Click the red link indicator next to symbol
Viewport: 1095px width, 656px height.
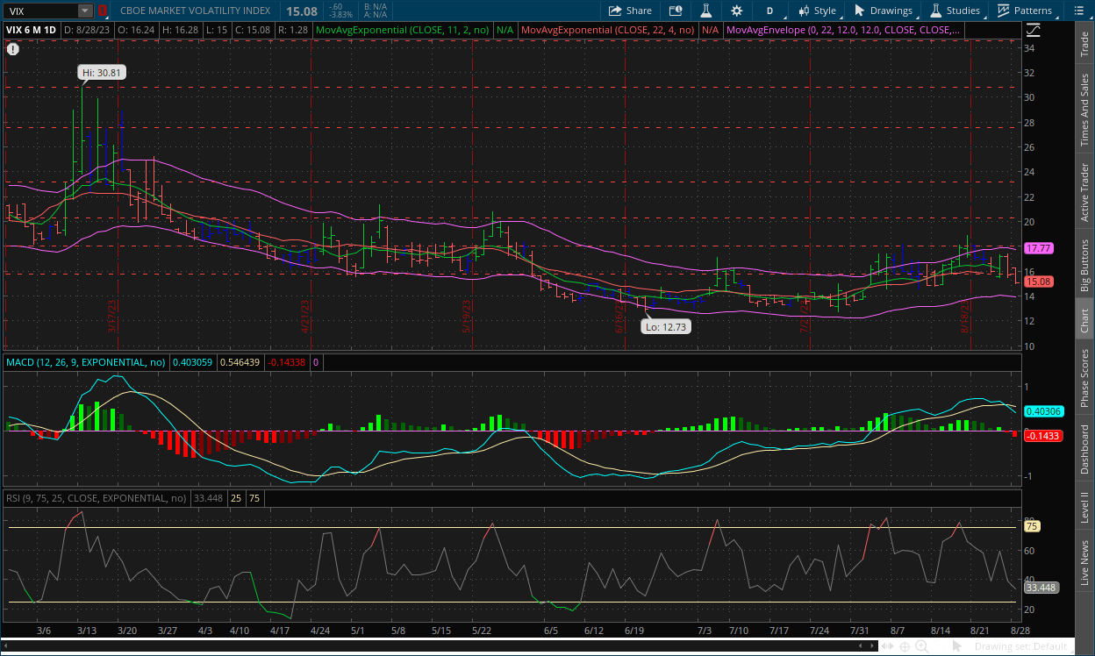[102, 11]
